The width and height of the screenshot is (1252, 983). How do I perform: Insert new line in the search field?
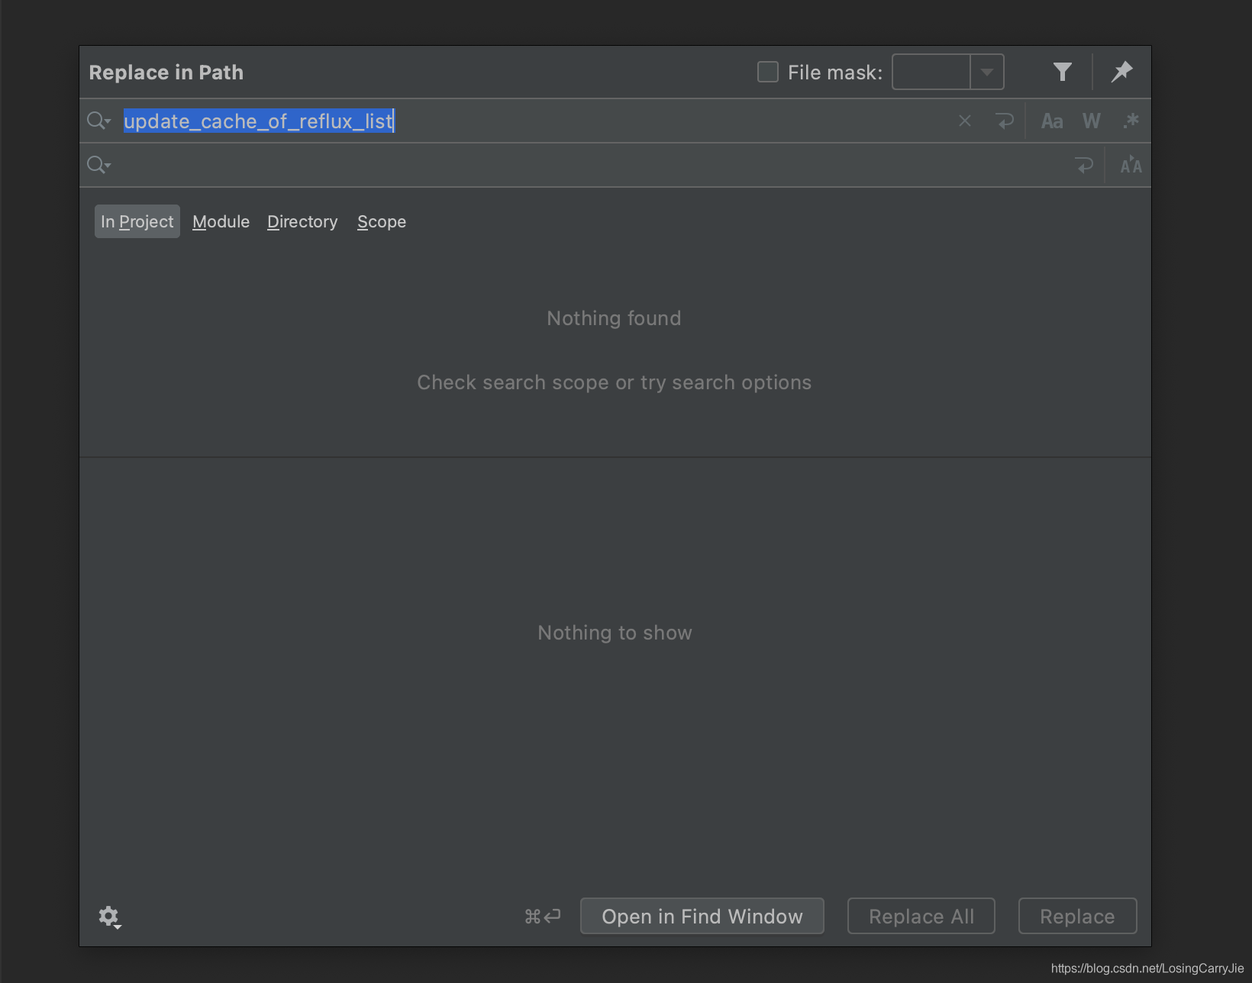tap(1005, 121)
